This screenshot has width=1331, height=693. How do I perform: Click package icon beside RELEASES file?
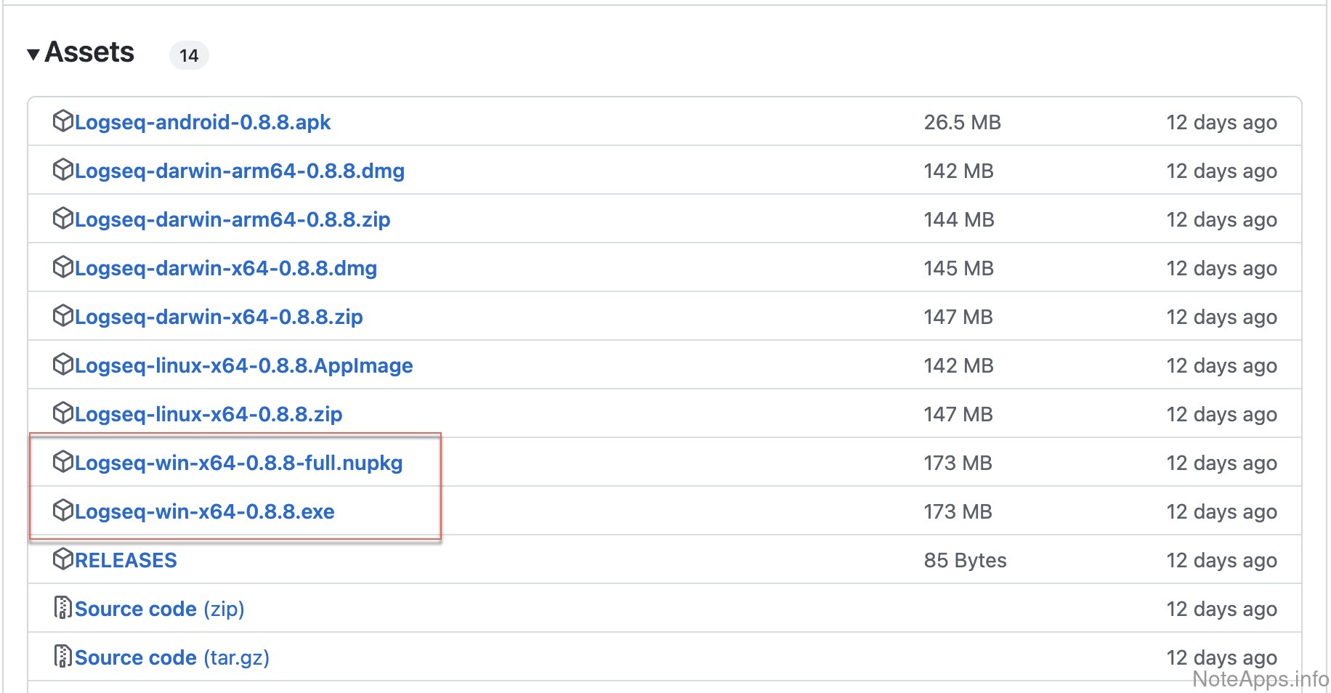[63, 559]
